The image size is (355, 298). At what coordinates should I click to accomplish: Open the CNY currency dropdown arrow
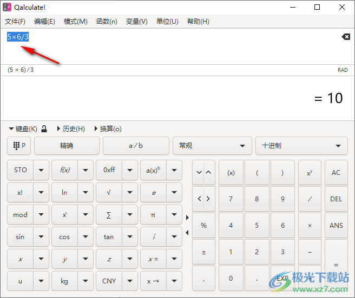(130, 281)
